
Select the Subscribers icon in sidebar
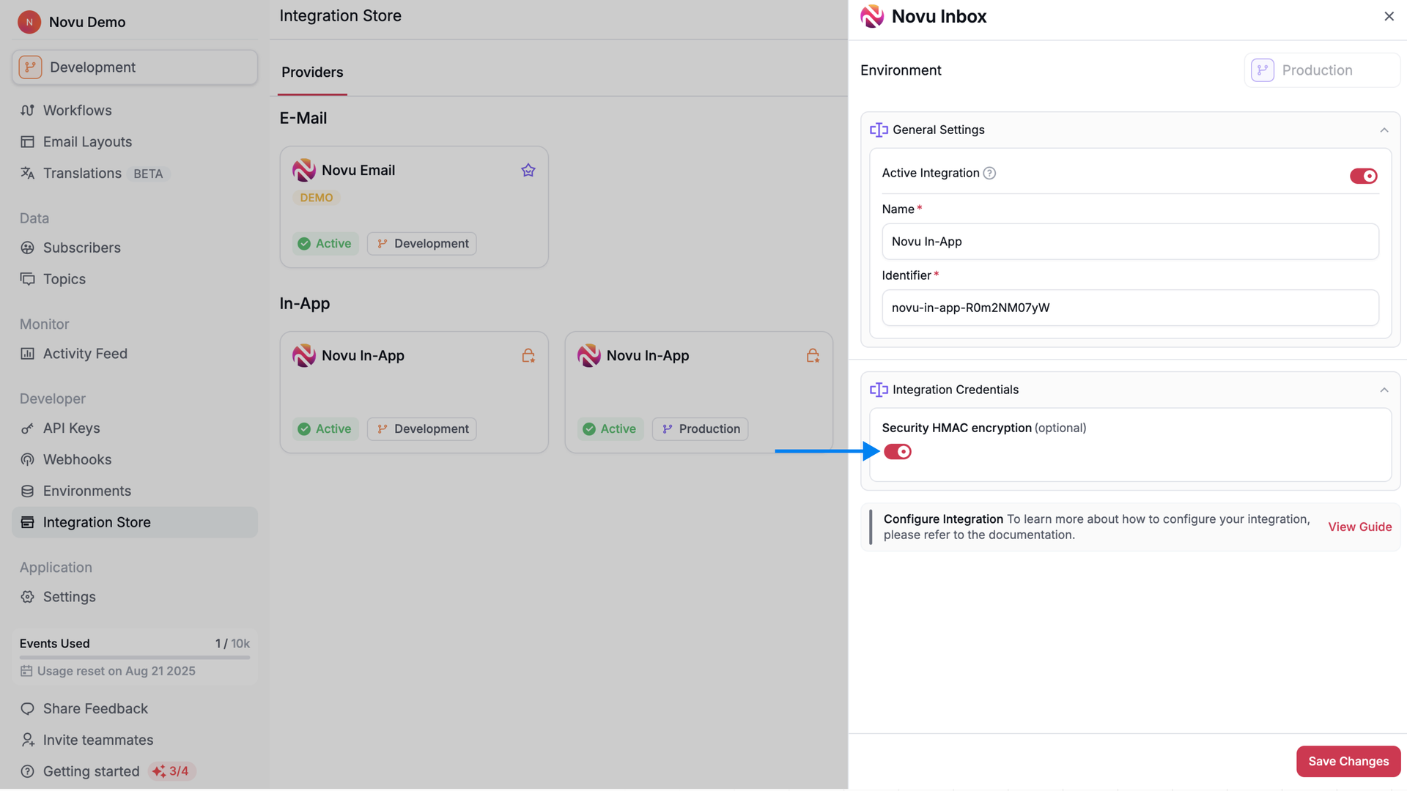click(x=27, y=248)
